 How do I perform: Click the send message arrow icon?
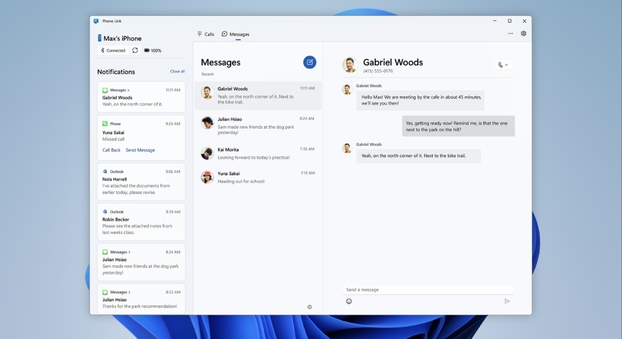coord(507,300)
